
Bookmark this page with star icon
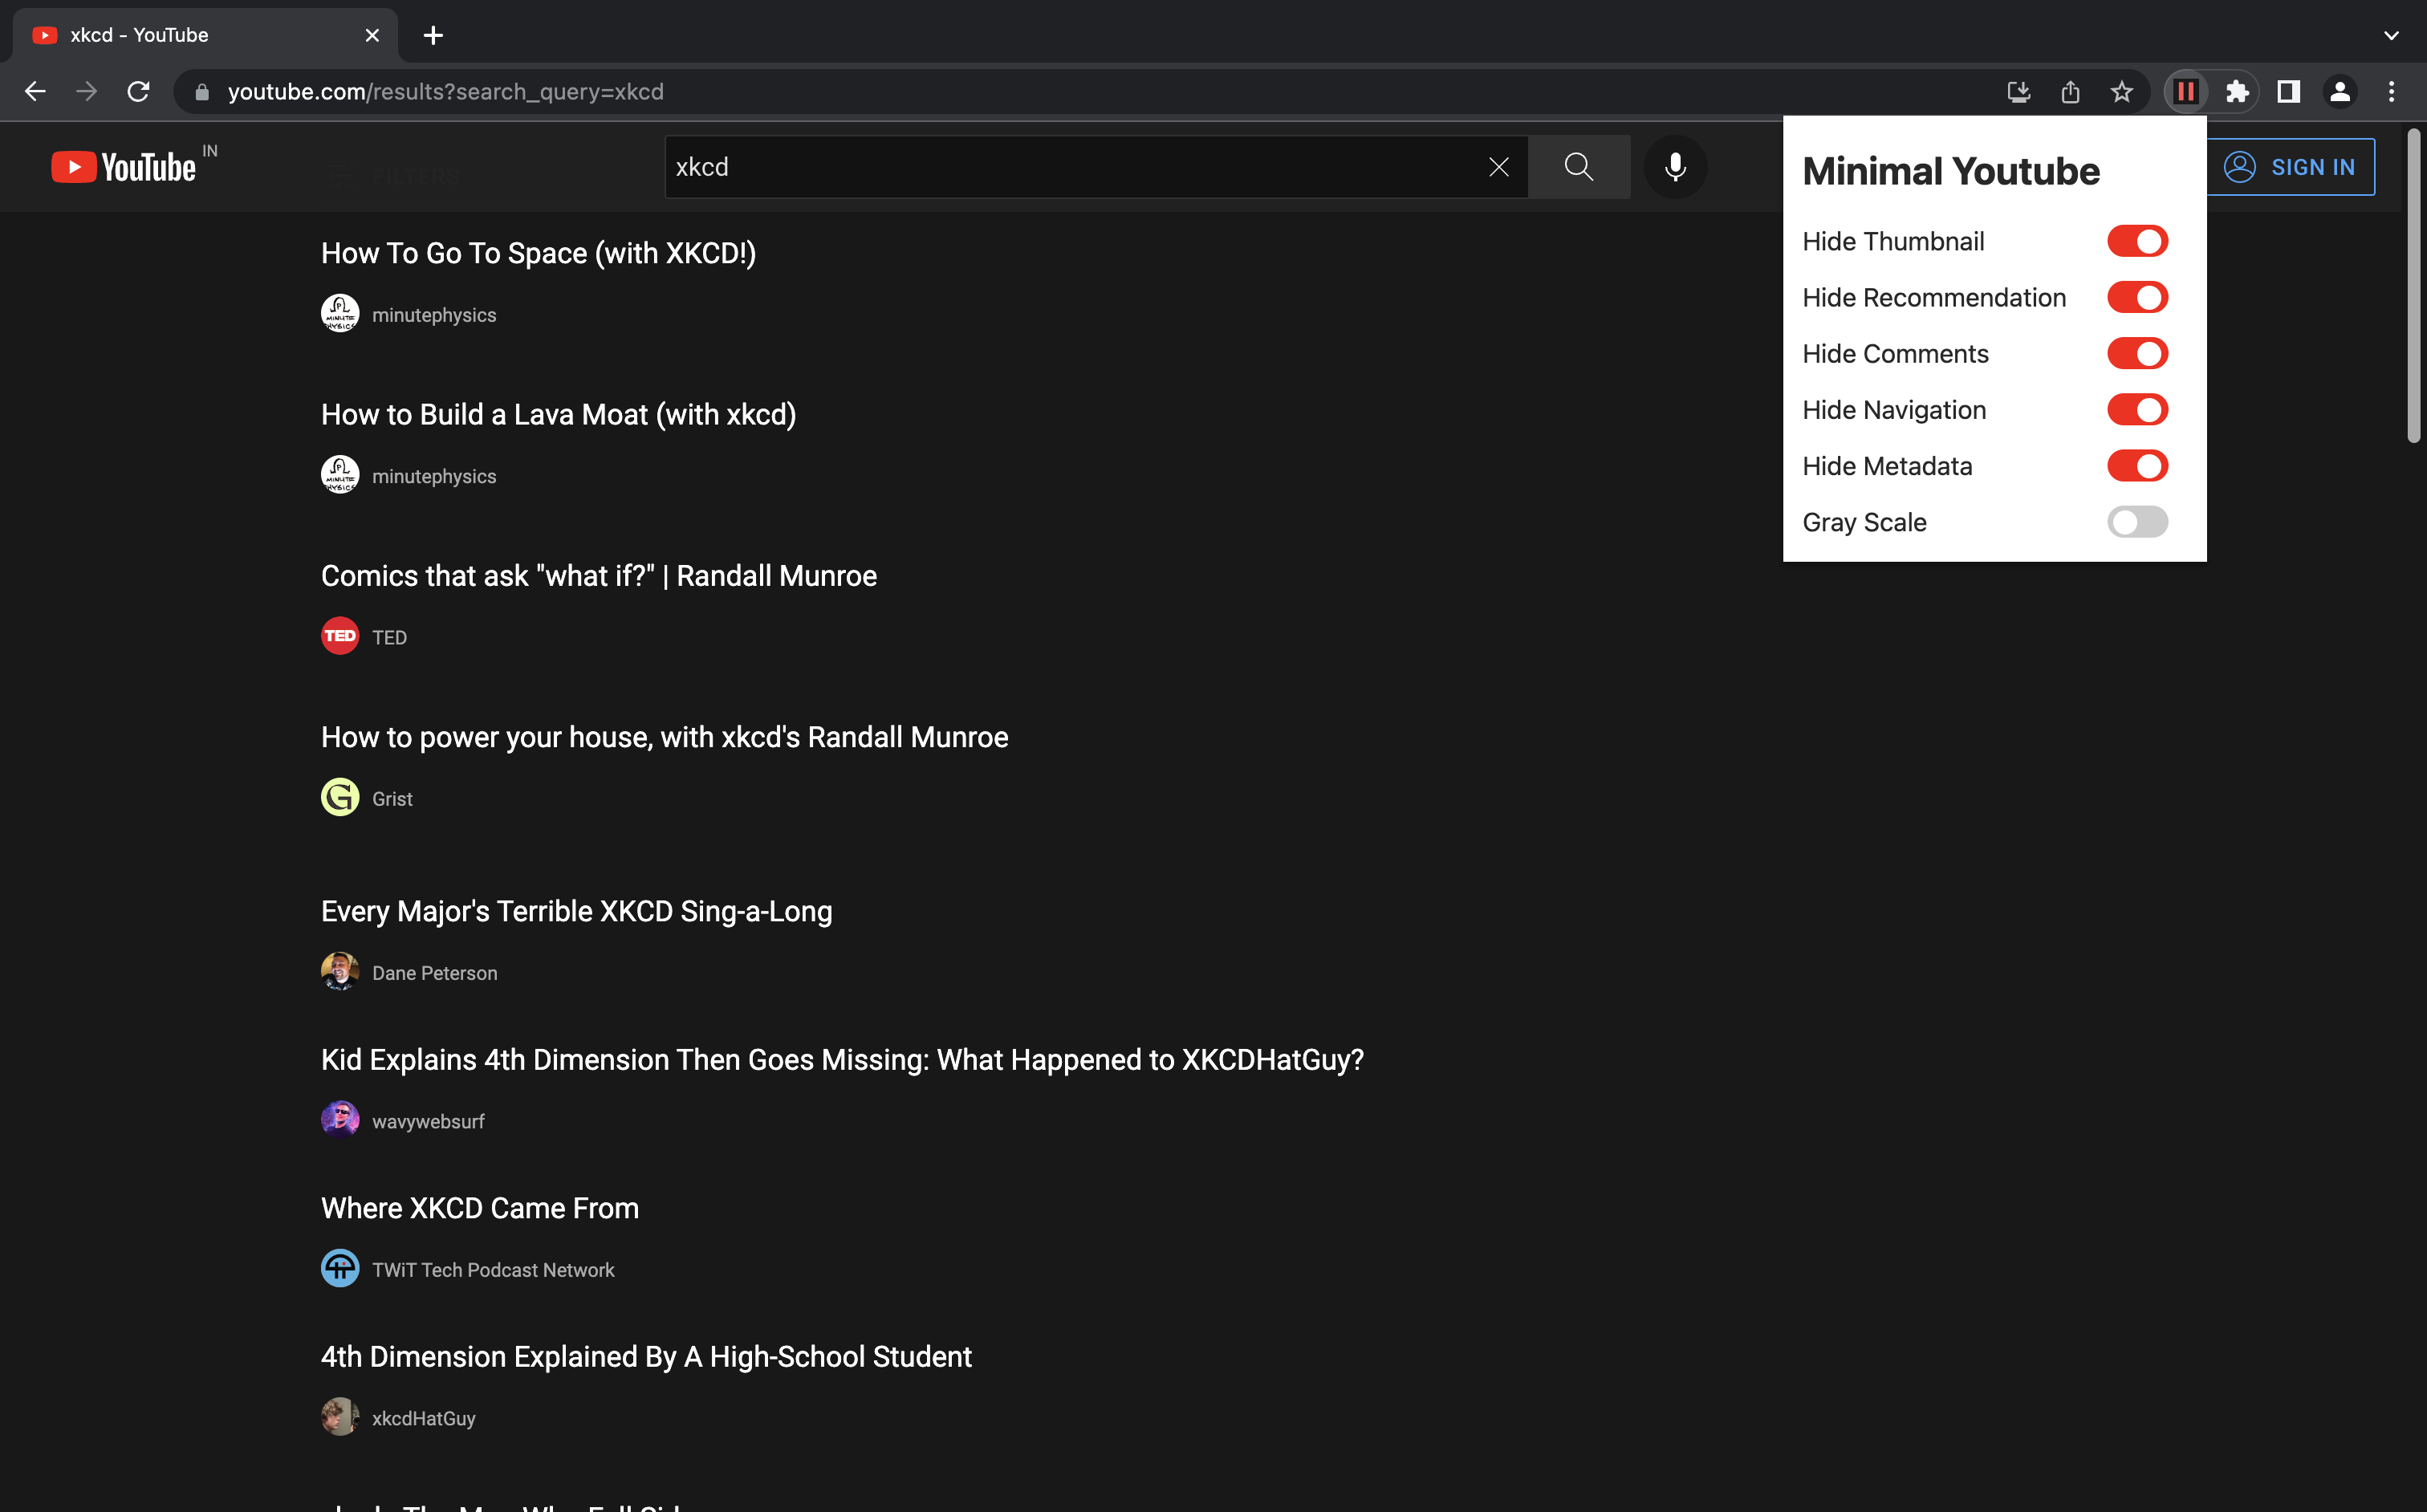click(2121, 92)
